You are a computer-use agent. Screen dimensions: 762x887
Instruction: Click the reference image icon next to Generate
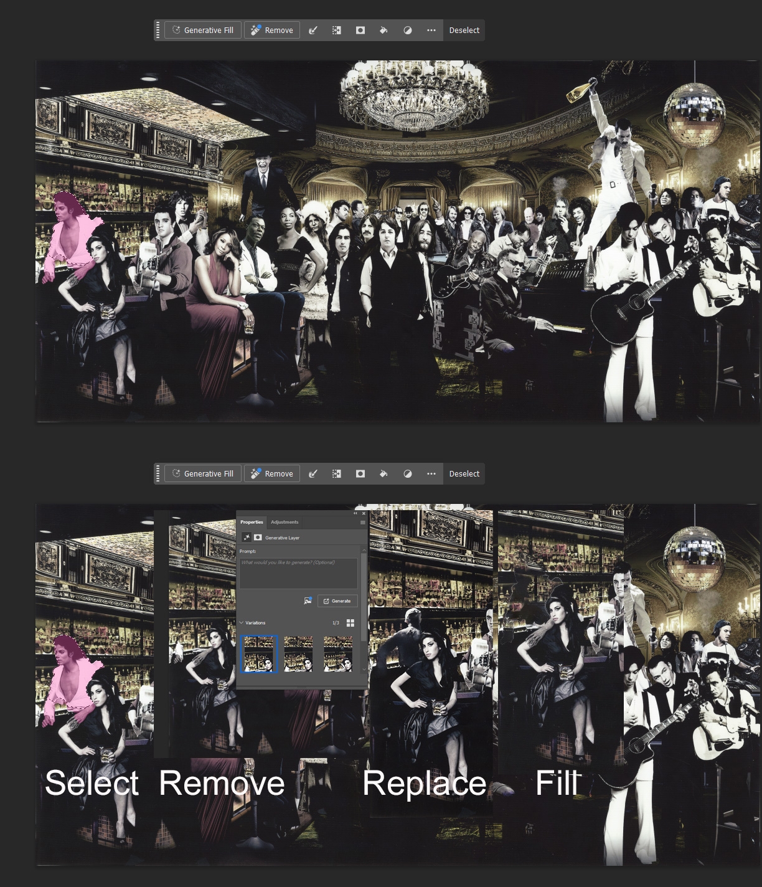pyautogui.click(x=308, y=601)
